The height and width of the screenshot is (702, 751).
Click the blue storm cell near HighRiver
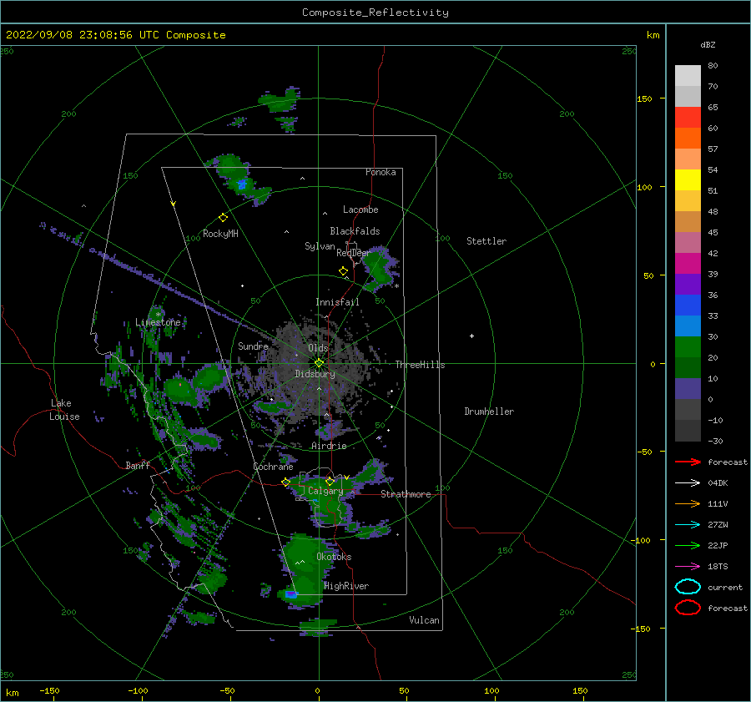pyautogui.click(x=290, y=594)
